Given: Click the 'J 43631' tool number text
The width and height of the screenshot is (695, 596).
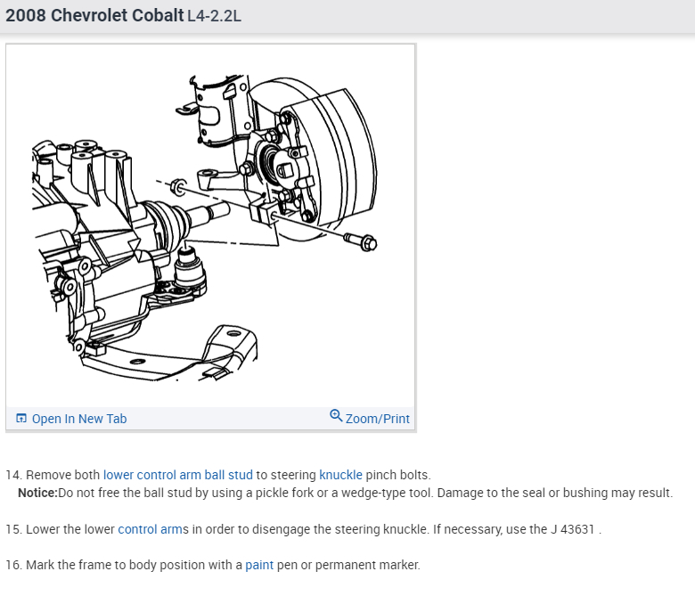Looking at the screenshot, I should click(x=572, y=529).
